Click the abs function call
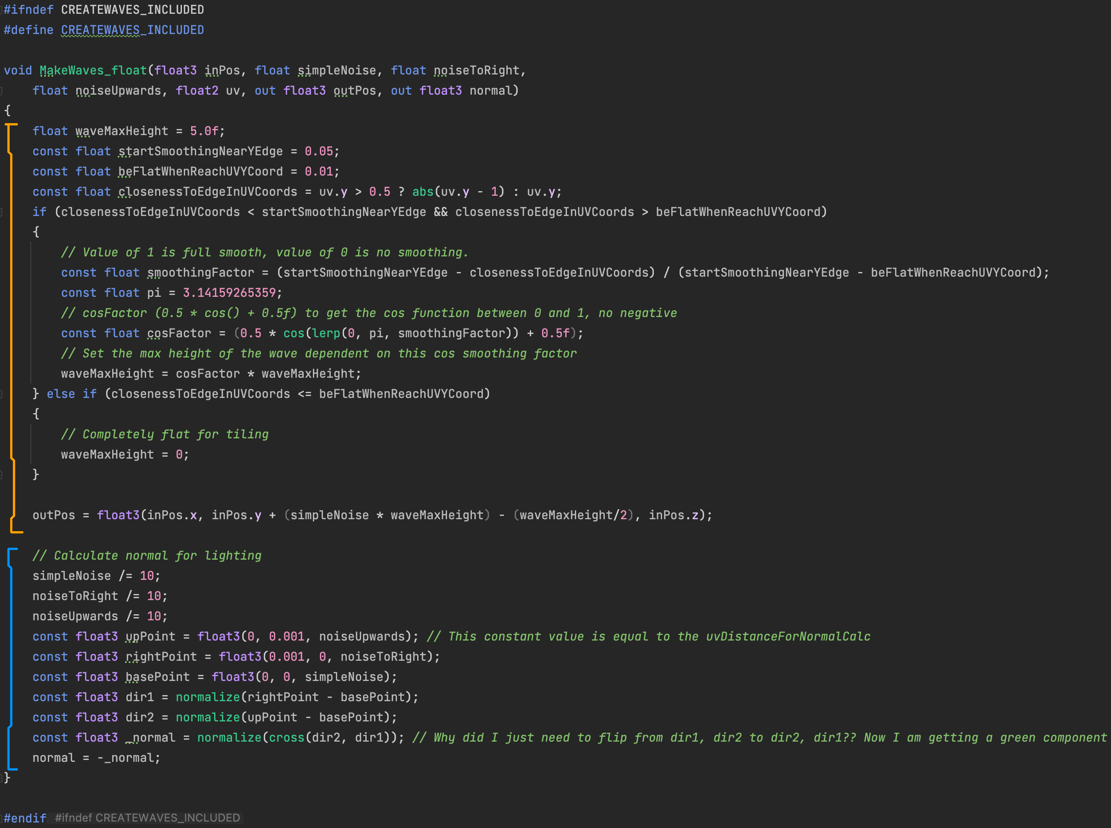1111x828 pixels. [x=422, y=192]
